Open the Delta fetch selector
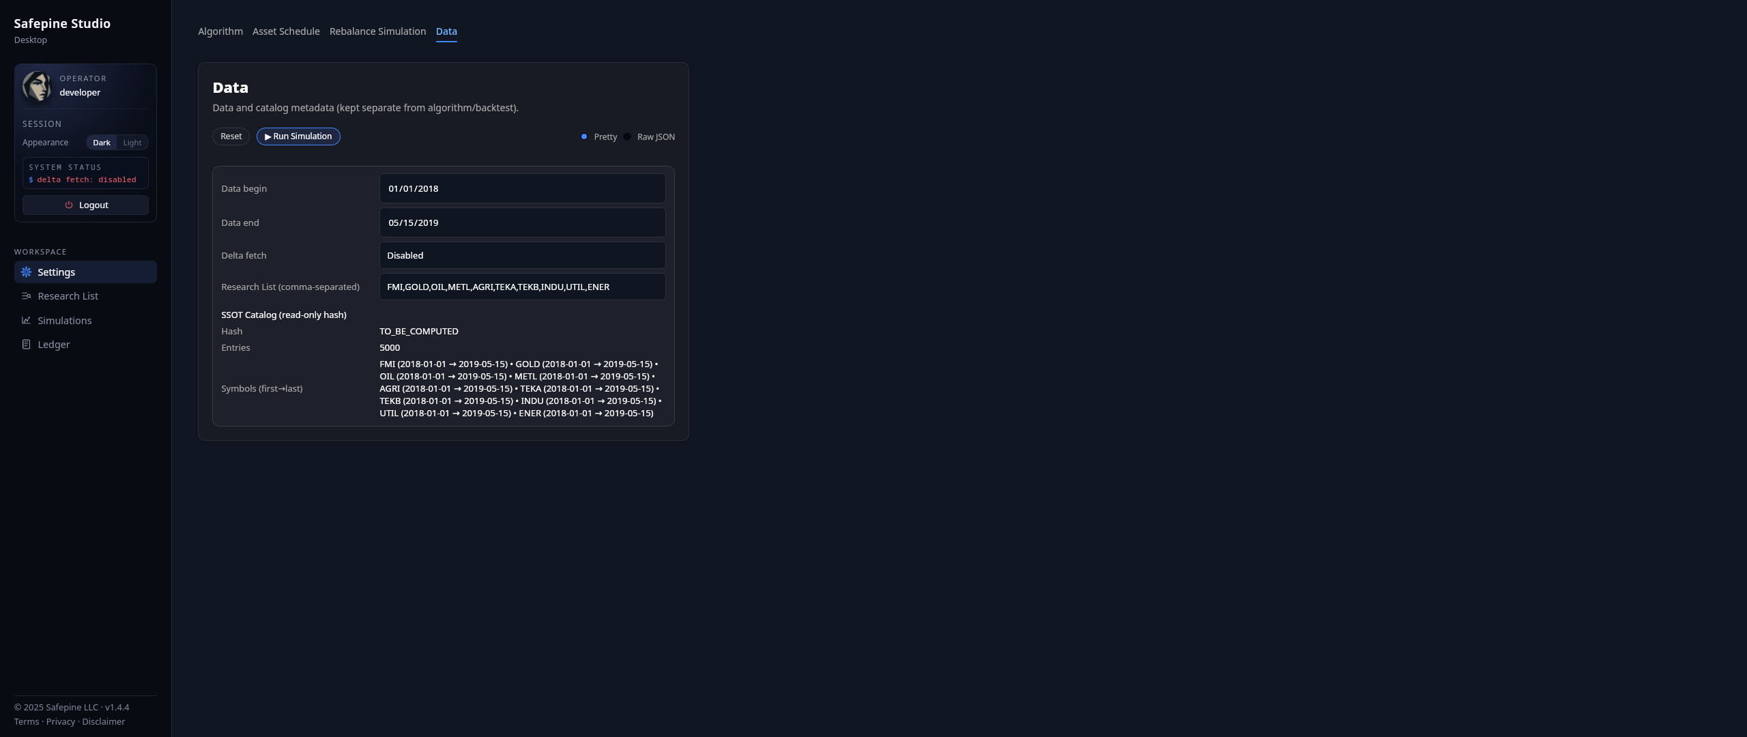The height and width of the screenshot is (737, 1747). pos(522,255)
